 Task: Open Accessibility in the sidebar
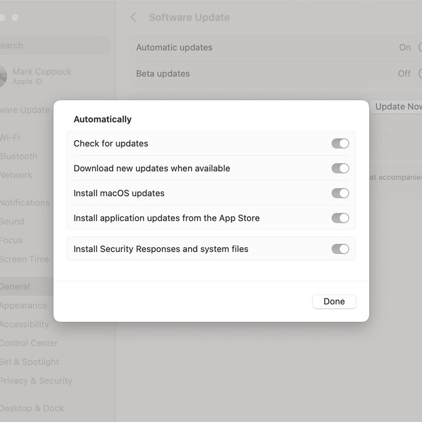pos(25,324)
